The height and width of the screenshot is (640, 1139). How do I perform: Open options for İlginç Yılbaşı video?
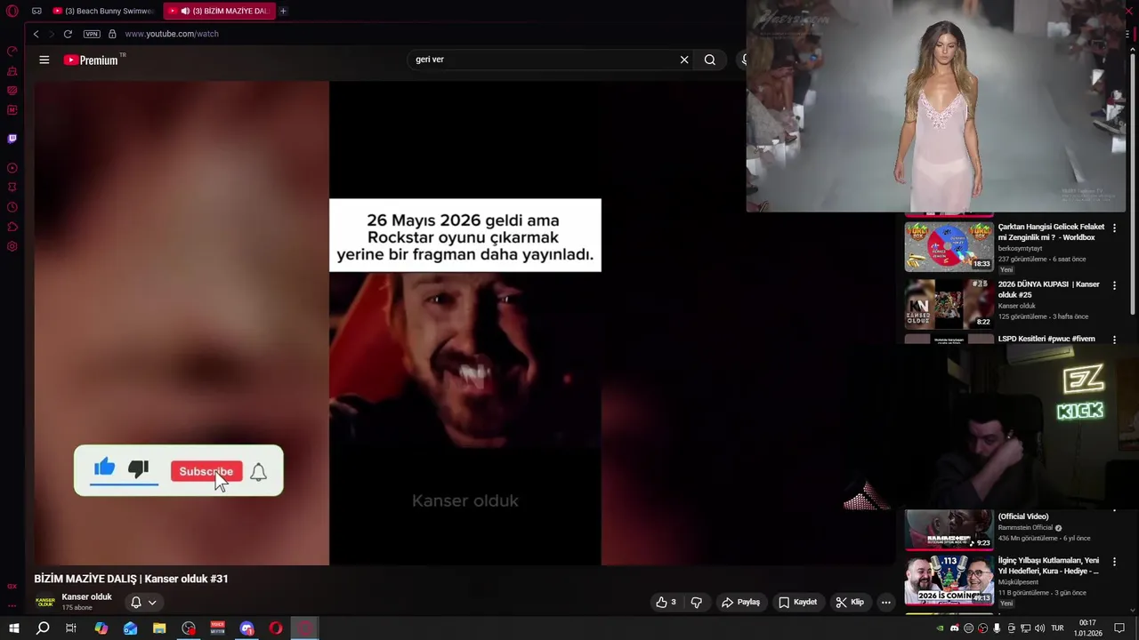[1114, 562]
